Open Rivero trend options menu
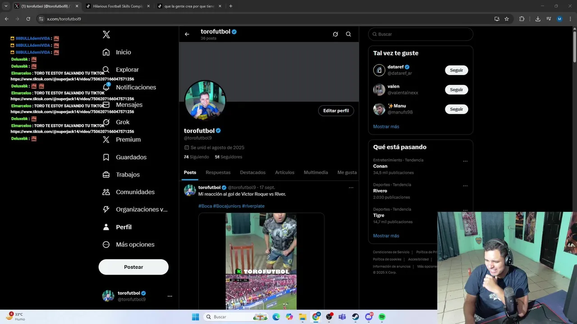 coord(465,185)
